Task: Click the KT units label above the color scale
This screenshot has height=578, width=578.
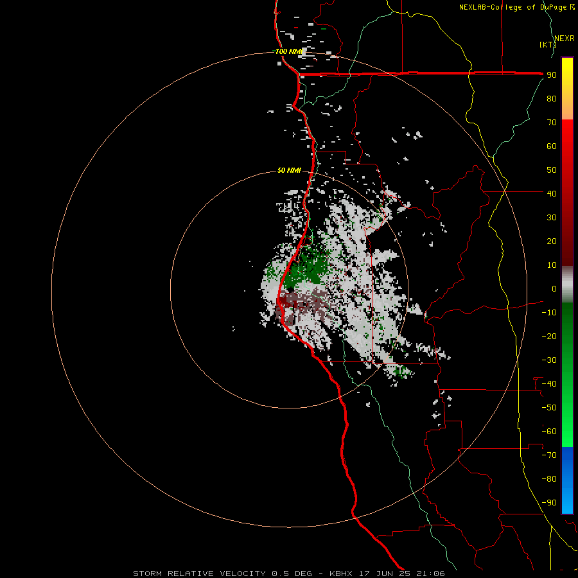Action: coord(548,45)
